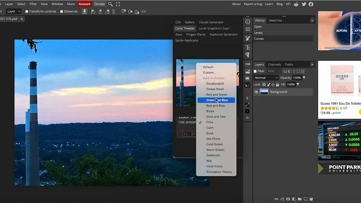Open the Filter menu
Viewport: 361px width, 203px height.
[x=33, y=4]
